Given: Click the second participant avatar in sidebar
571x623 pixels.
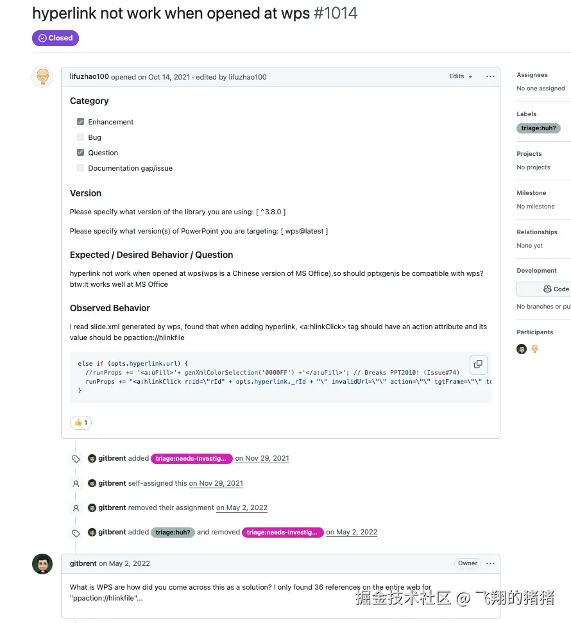Looking at the screenshot, I should pyautogui.click(x=535, y=349).
